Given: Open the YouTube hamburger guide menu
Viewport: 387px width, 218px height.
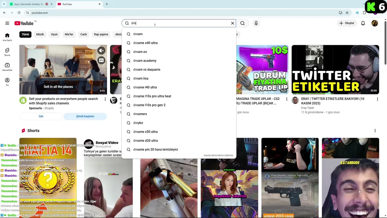Looking at the screenshot, I should (x=7, y=23).
